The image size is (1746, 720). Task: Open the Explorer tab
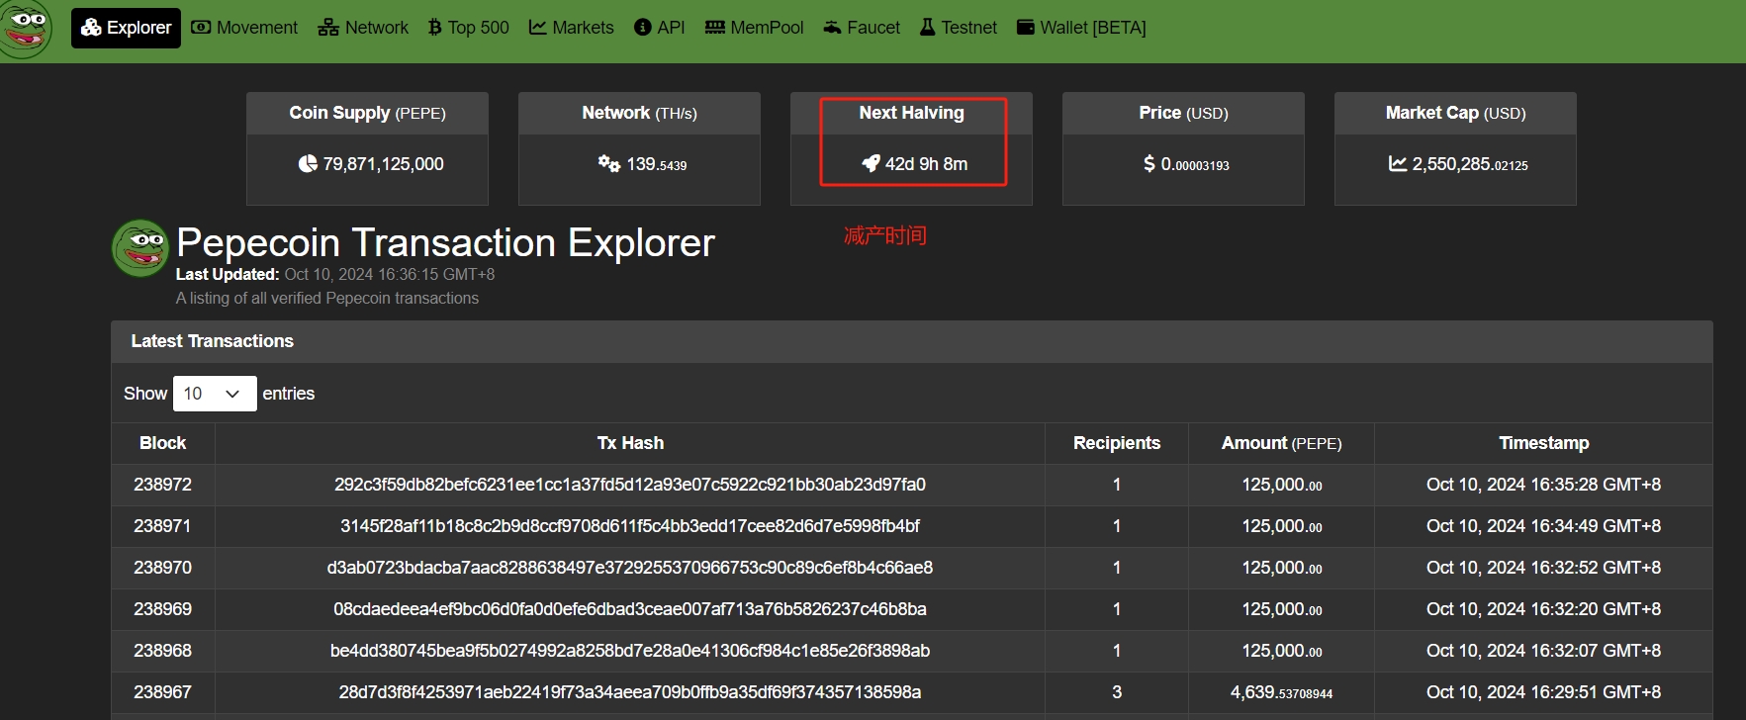(126, 28)
